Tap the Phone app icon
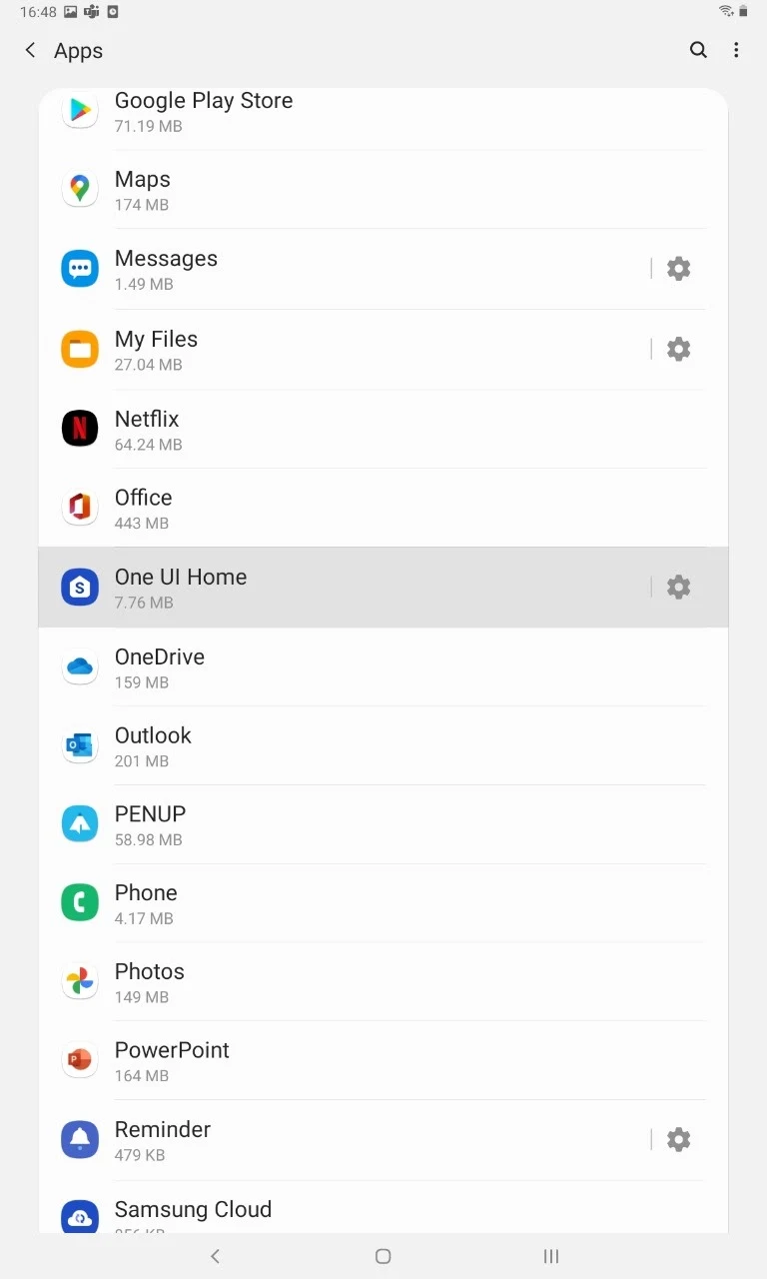This screenshot has width=767, height=1279. pos(80,903)
